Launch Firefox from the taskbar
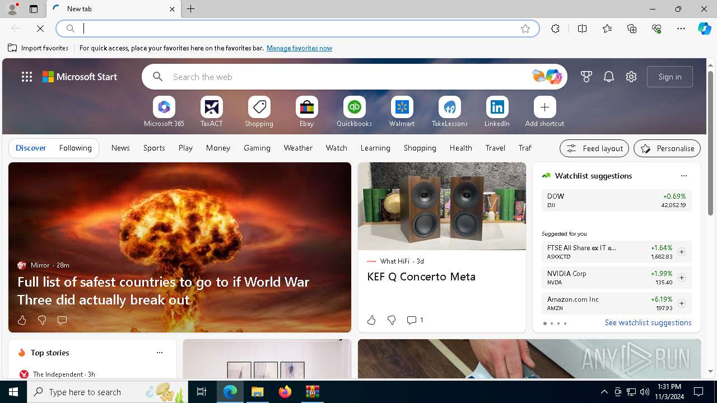 tap(285, 392)
